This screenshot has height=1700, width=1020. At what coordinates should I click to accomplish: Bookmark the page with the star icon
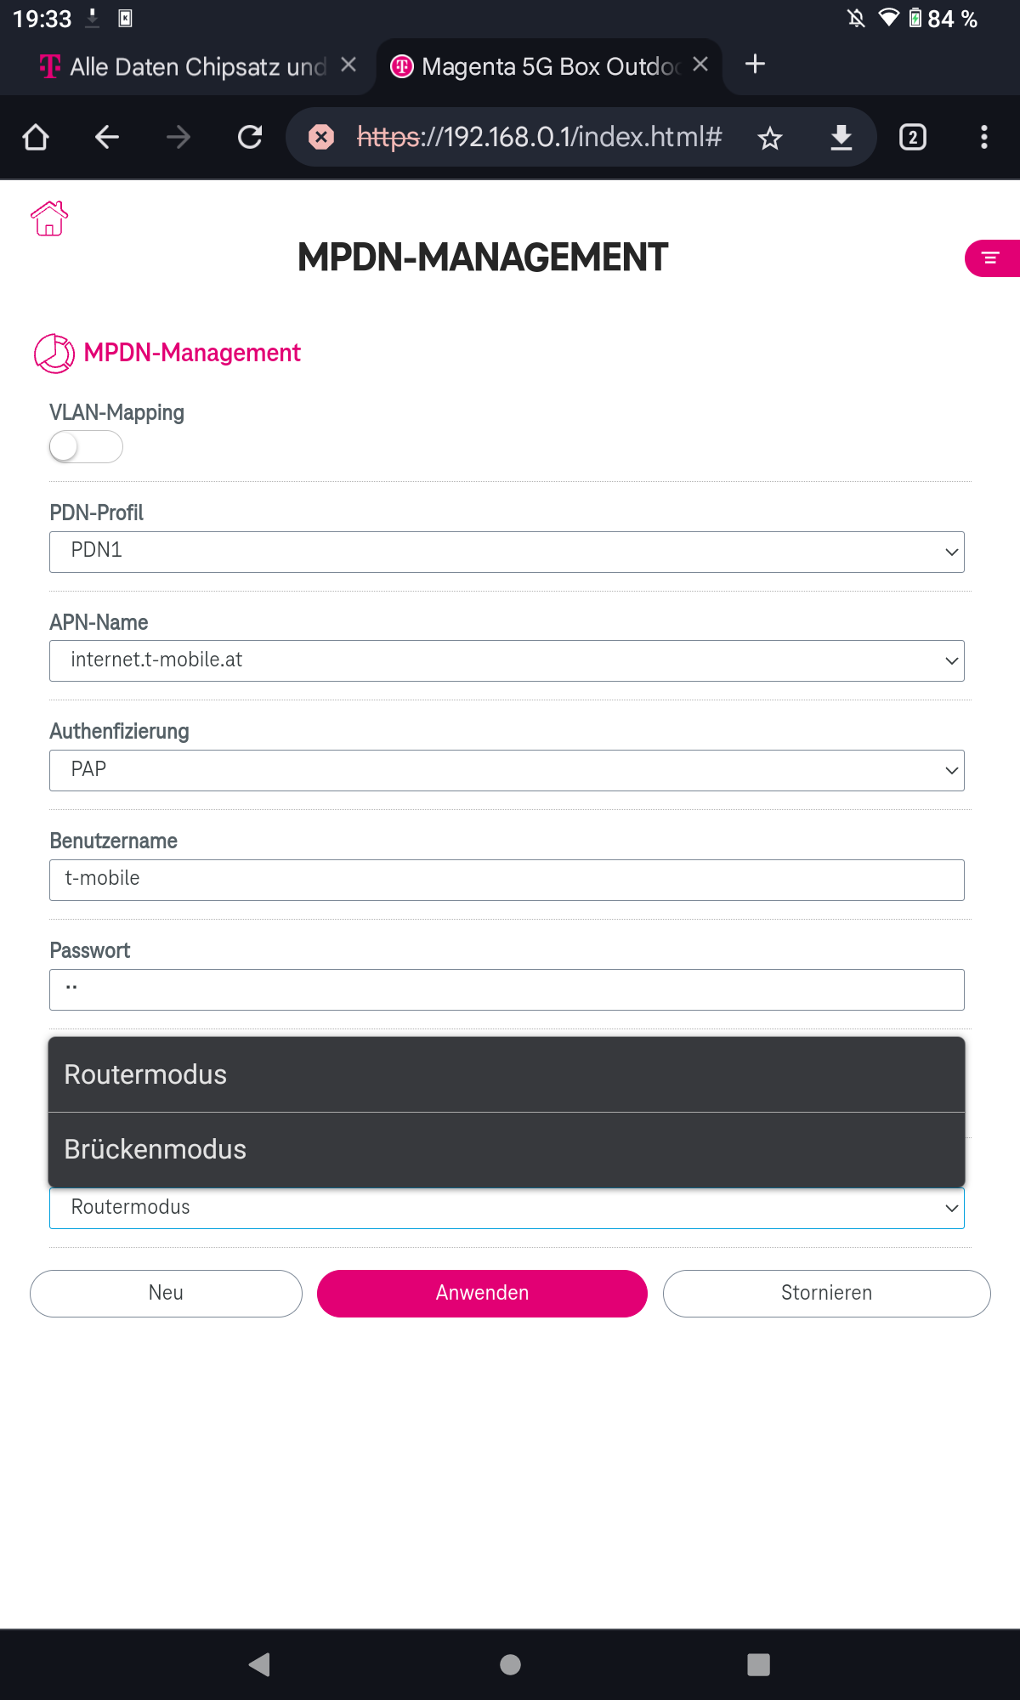point(770,138)
